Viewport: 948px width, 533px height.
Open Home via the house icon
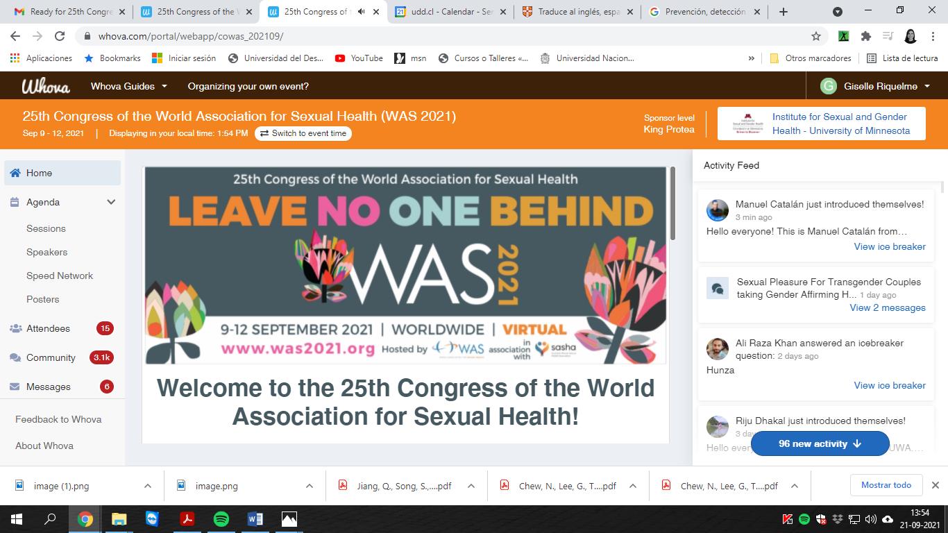tap(15, 173)
